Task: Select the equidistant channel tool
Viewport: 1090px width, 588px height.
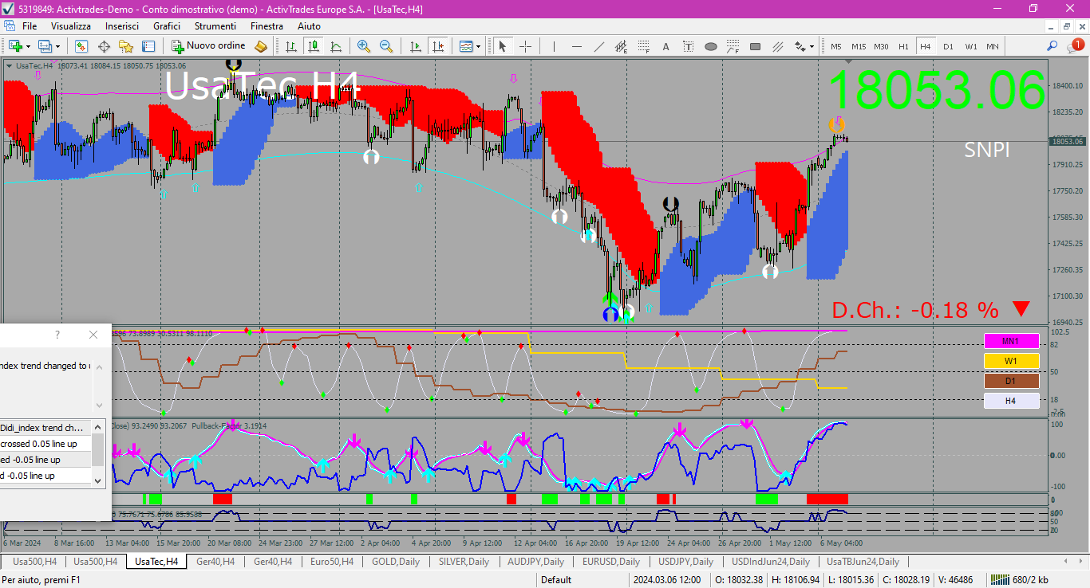Action: coord(621,46)
